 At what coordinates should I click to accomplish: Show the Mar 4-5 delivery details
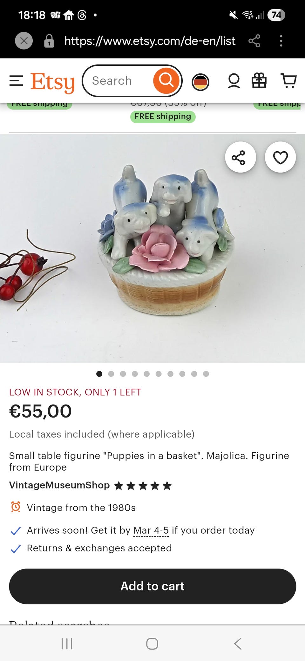151,530
